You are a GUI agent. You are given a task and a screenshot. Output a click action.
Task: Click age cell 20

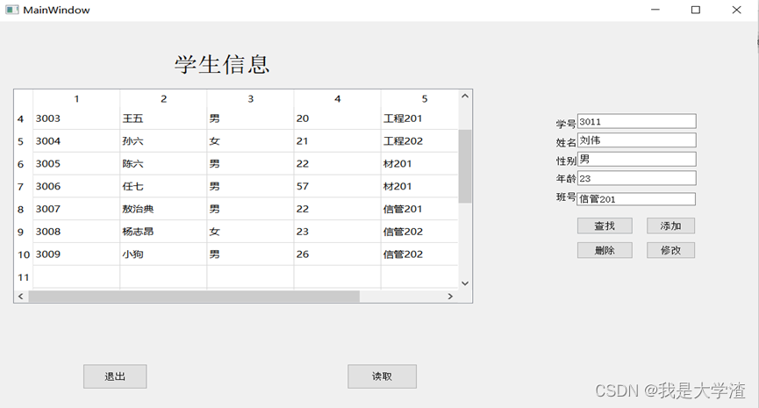338,118
